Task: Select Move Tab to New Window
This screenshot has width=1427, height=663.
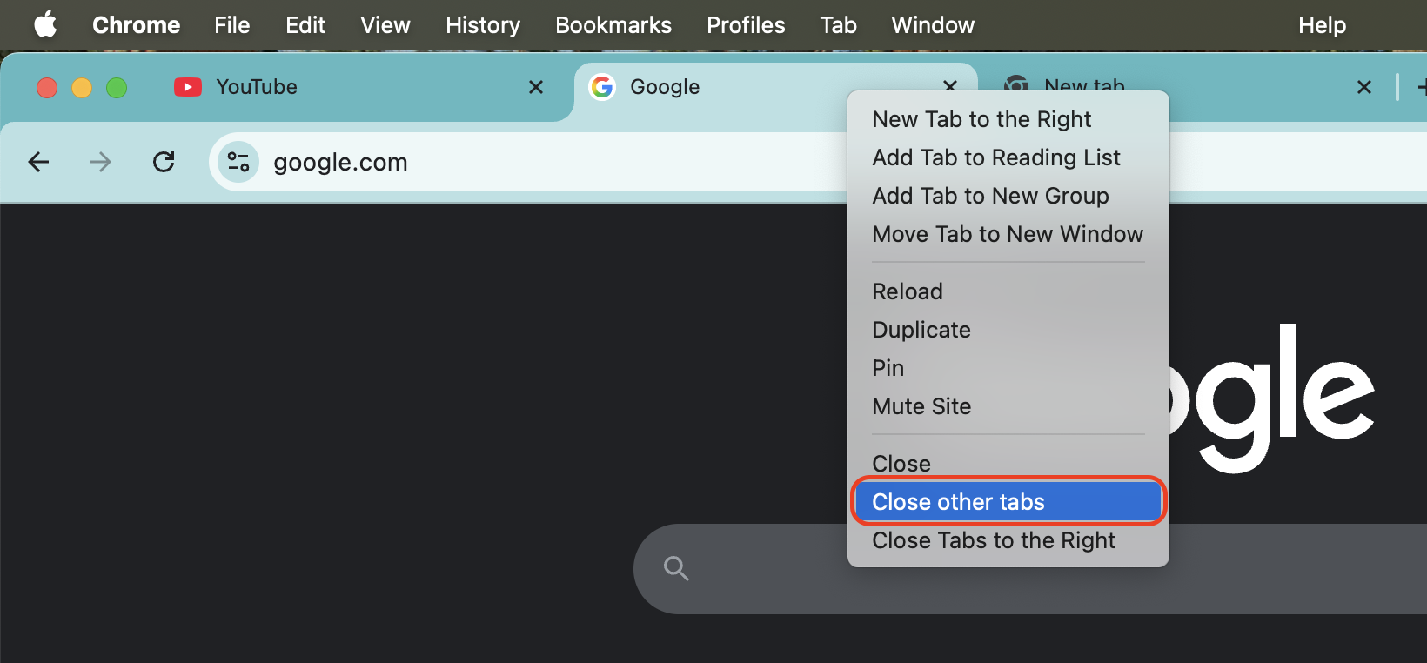Action: (1008, 234)
